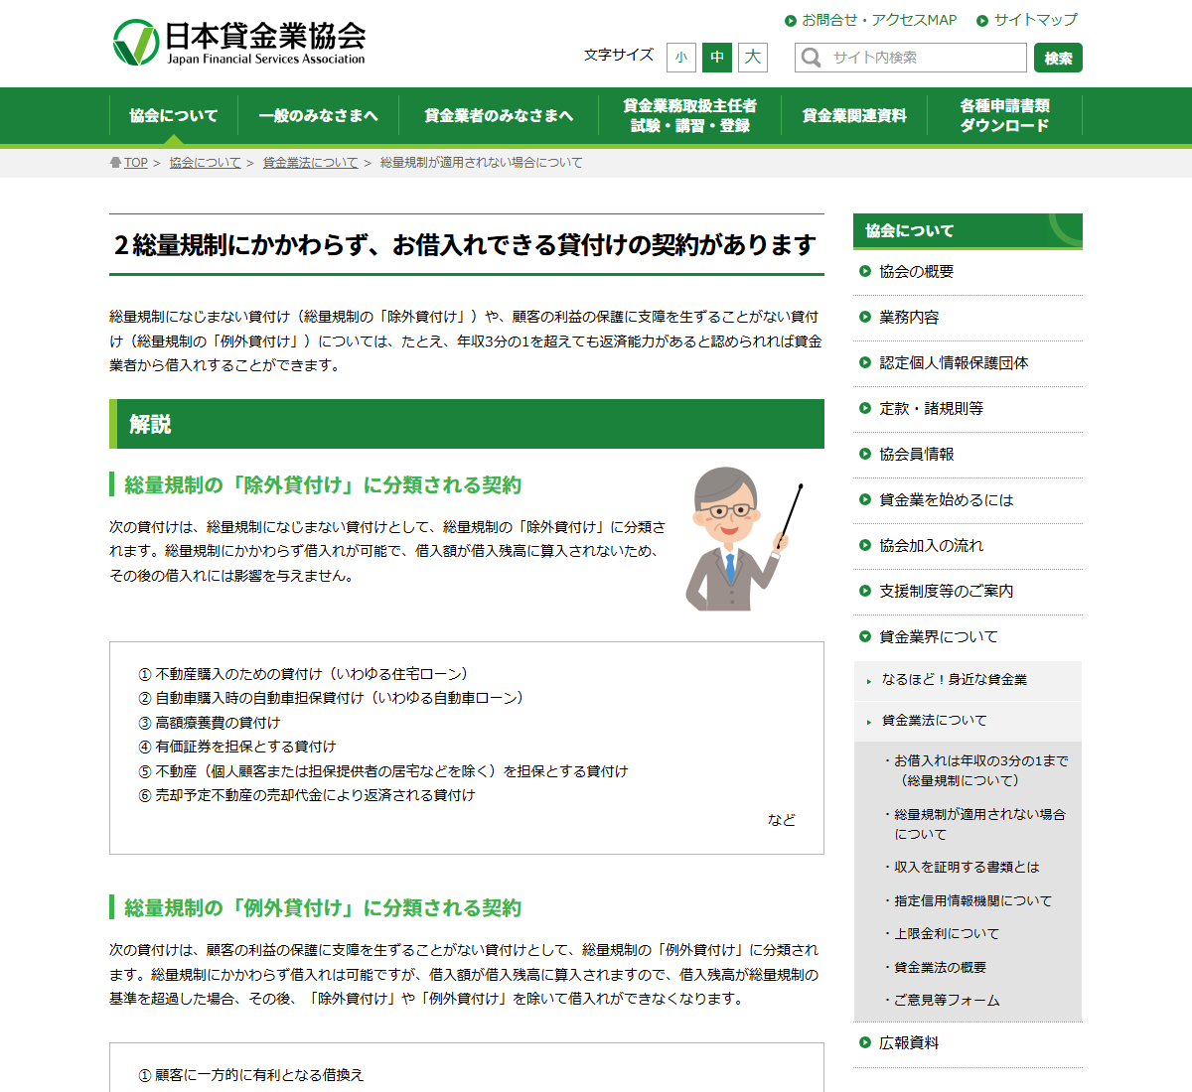The height and width of the screenshot is (1092, 1192).
Task: Open 貸金業法について sidebar submenu
Action: (968, 721)
